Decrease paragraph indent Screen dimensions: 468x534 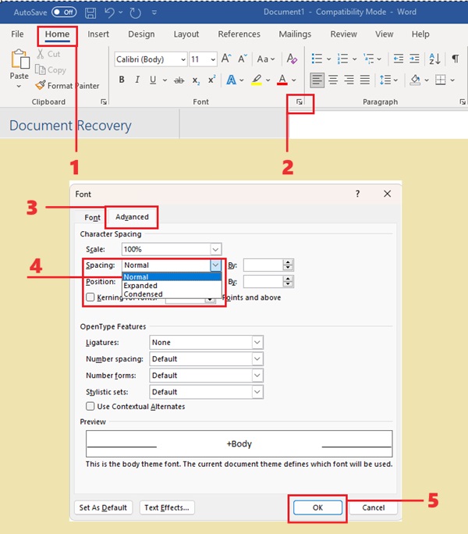click(399, 59)
